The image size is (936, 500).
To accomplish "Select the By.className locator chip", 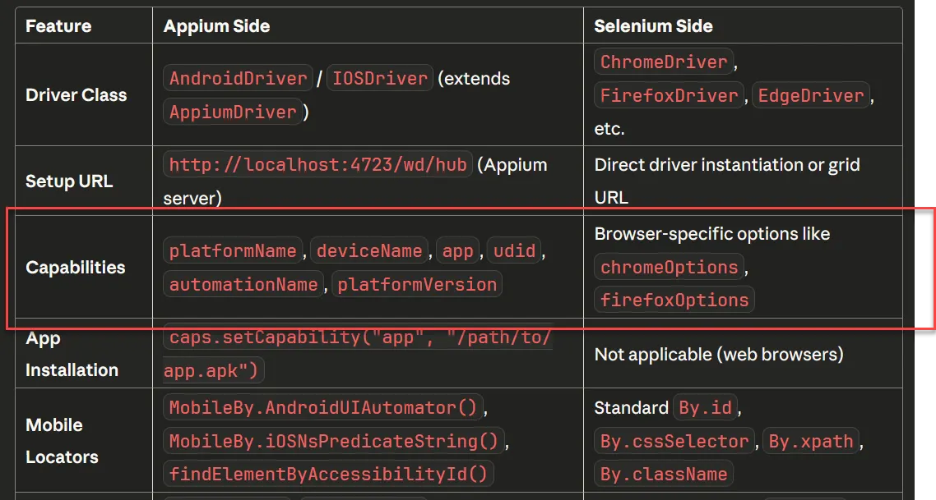I will tap(664, 473).
